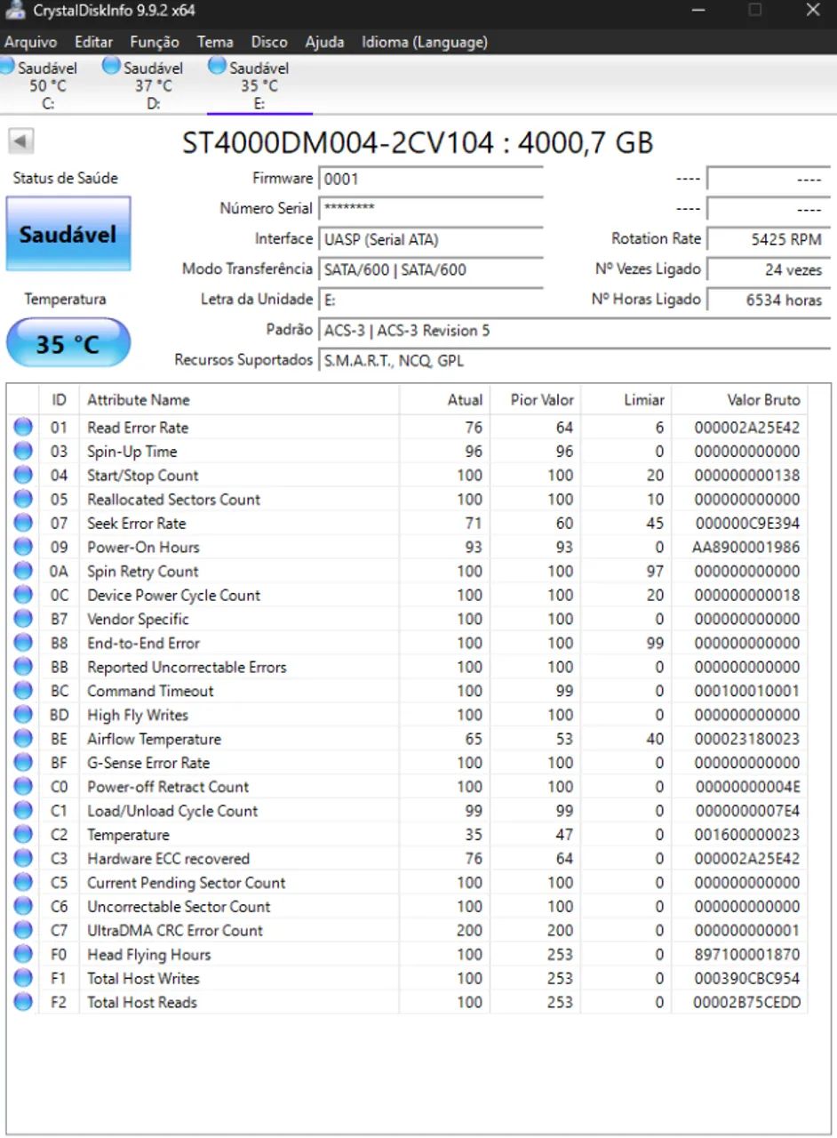Minimize the CrystalDiskInfo window
This screenshot has width=837, height=1138.
pyautogui.click(x=698, y=12)
